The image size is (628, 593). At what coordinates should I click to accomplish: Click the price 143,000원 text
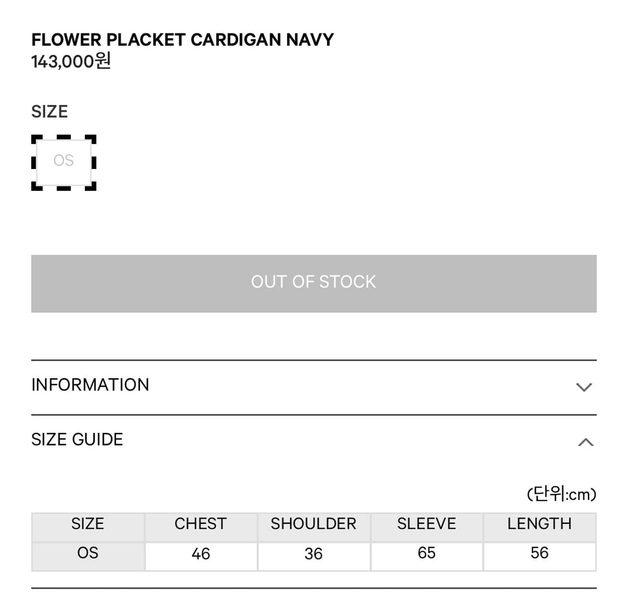[x=70, y=61]
